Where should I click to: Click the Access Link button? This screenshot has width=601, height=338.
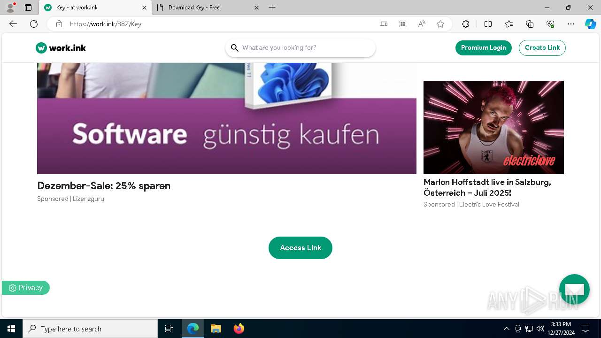tap(300, 248)
